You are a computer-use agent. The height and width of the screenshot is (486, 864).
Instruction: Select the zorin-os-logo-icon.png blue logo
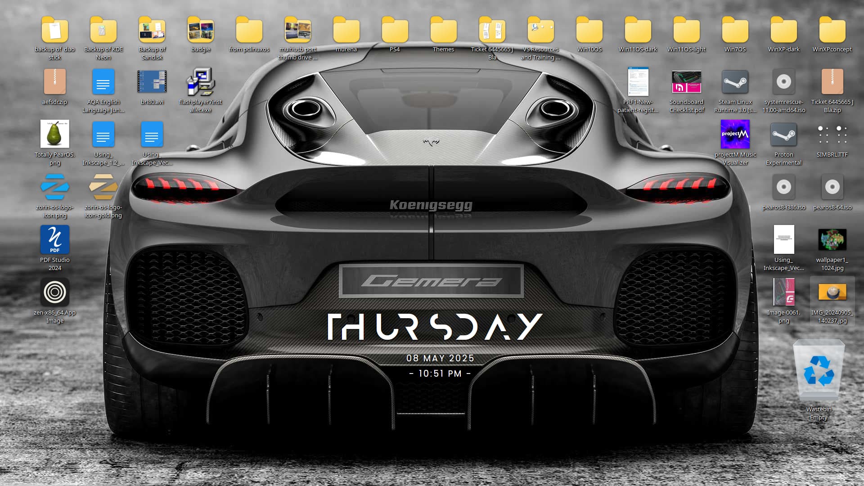(x=54, y=187)
